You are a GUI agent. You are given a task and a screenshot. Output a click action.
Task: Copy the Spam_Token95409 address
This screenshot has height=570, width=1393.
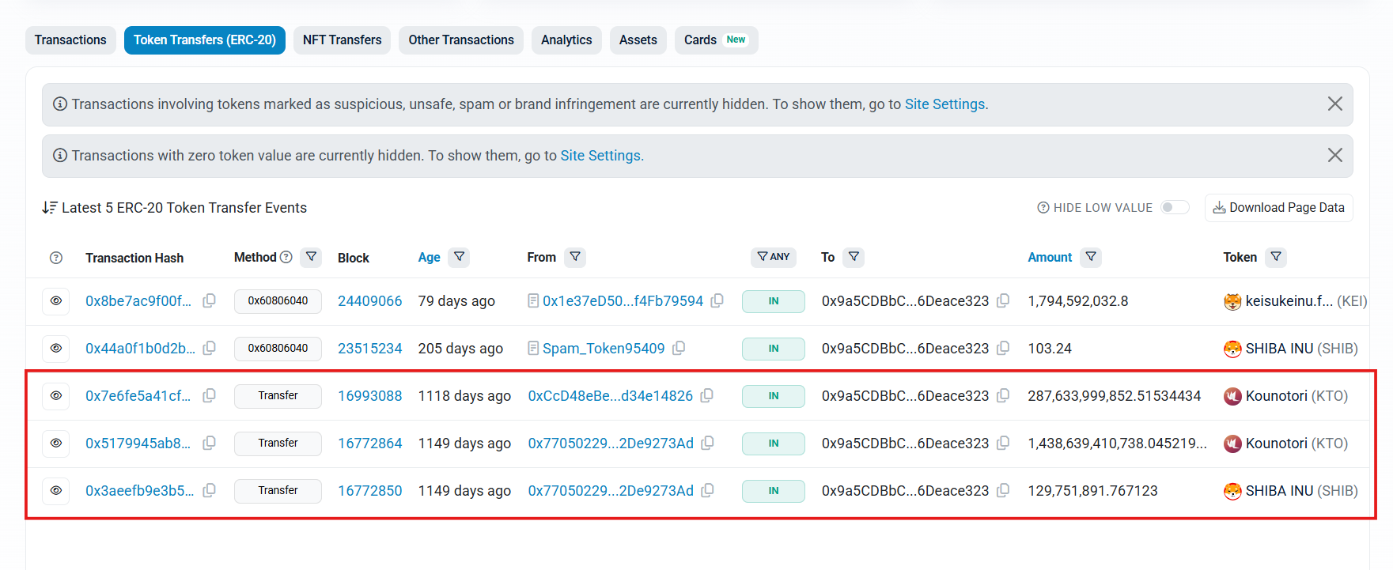click(x=679, y=348)
